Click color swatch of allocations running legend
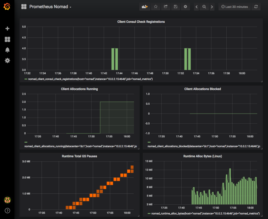This screenshot has height=219, width=268. (26, 142)
